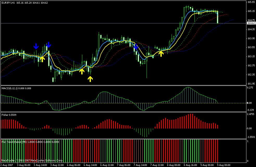
Task: Click the tallest bar of the MACD histogram peak
Action: [x=188, y=95]
